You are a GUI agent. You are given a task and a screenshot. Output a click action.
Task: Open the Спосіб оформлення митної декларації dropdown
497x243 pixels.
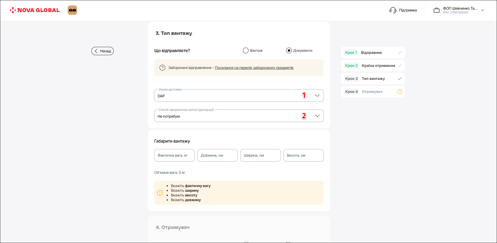click(x=317, y=116)
